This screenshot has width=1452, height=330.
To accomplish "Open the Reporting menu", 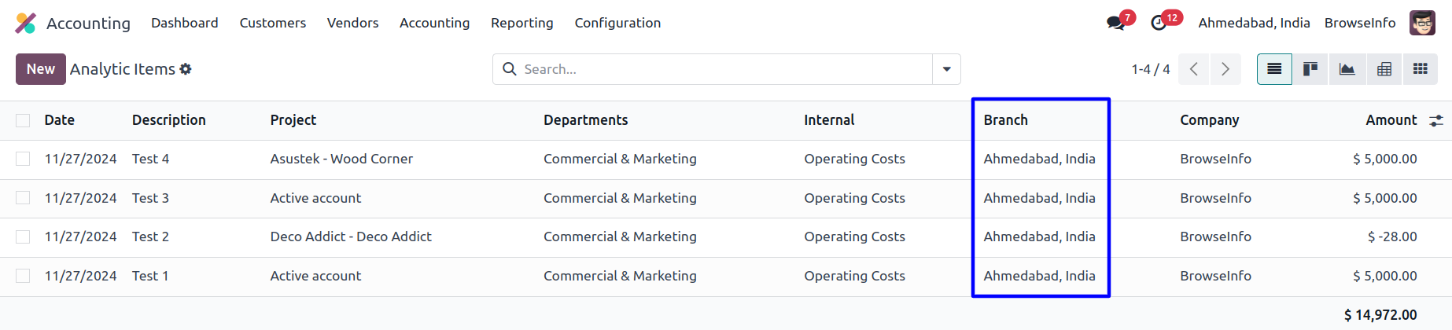I will [522, 23].
